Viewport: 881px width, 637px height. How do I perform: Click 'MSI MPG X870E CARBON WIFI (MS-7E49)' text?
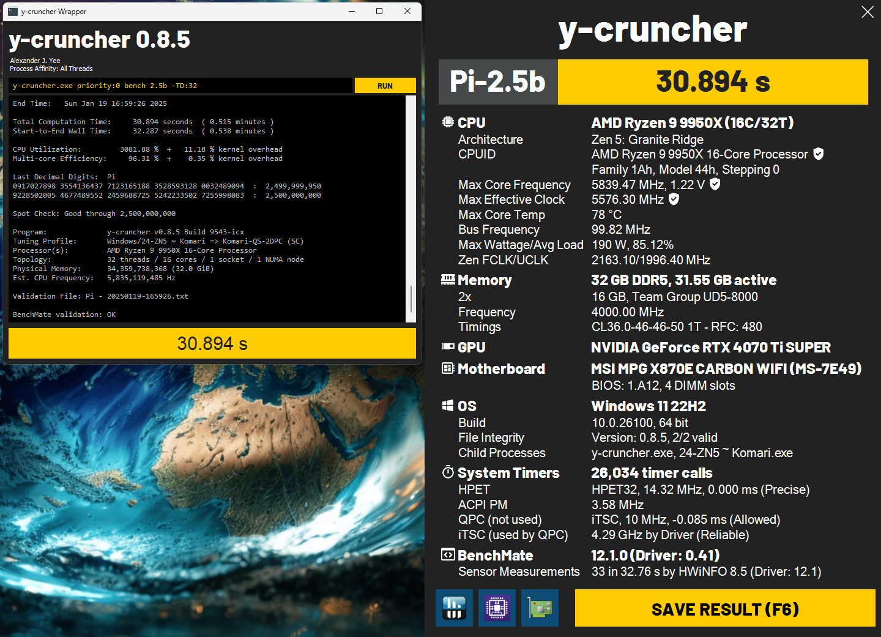pos(726,369)
